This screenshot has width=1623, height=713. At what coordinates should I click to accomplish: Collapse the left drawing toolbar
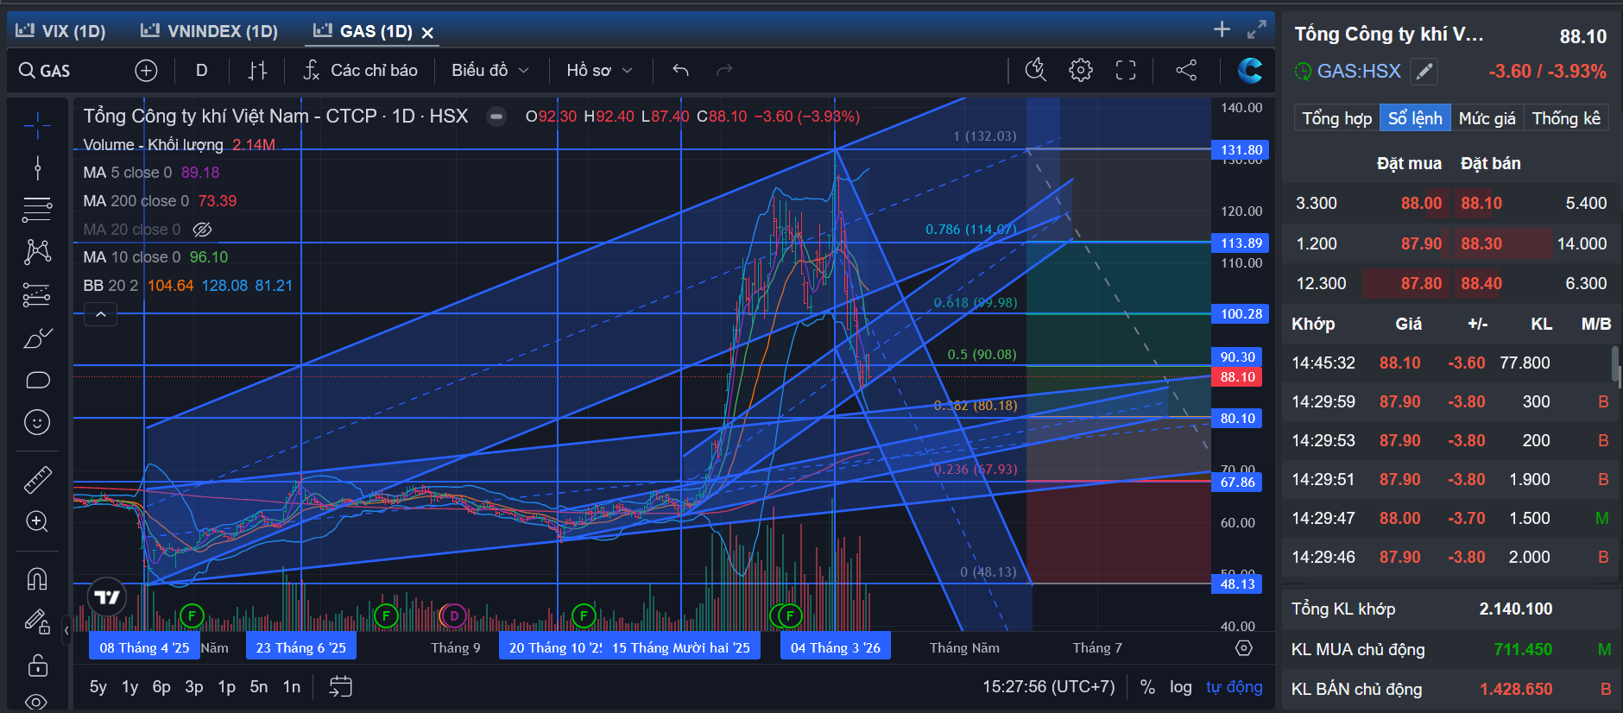coord(66,630)
